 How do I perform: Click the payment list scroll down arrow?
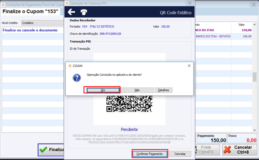[x=255, y=130]
